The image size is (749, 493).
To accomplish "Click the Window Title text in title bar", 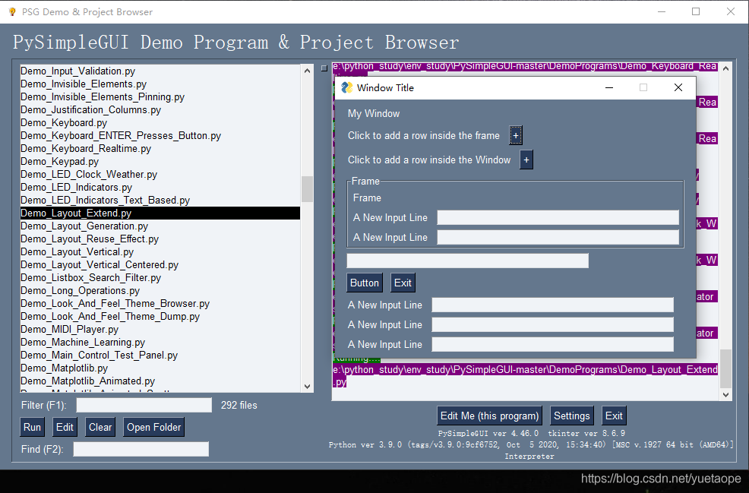I will coord(385,87).
